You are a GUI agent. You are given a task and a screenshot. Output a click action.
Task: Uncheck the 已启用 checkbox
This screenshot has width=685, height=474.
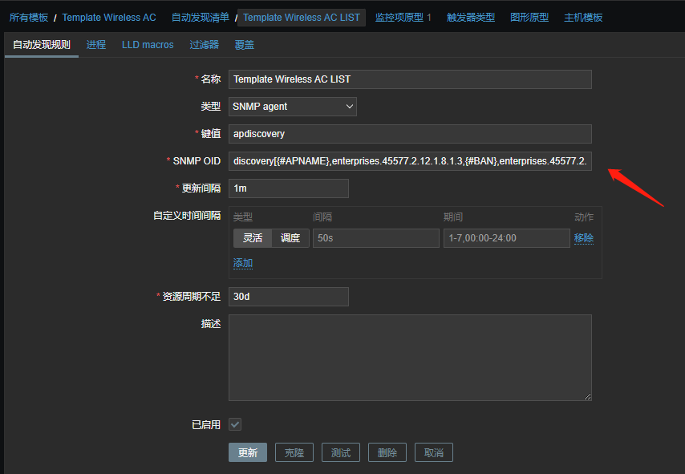[x=235, y=424]
